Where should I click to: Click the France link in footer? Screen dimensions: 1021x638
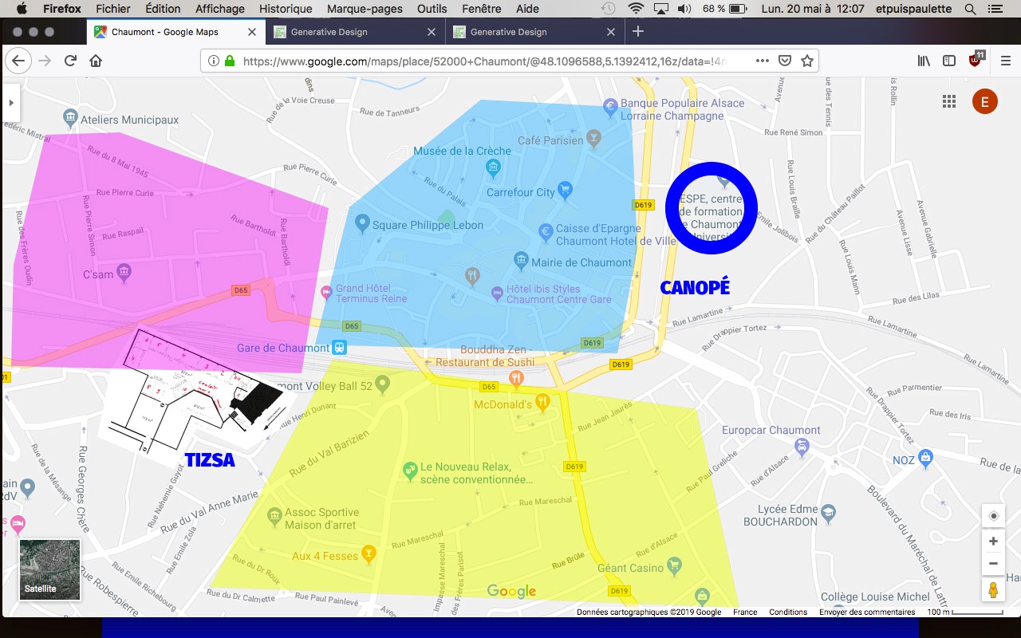click(x=745, y=612)
